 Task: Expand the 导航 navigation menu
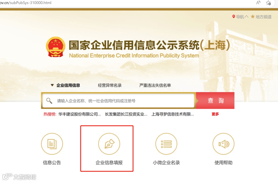pyautogui.click(x=242, y=17)
